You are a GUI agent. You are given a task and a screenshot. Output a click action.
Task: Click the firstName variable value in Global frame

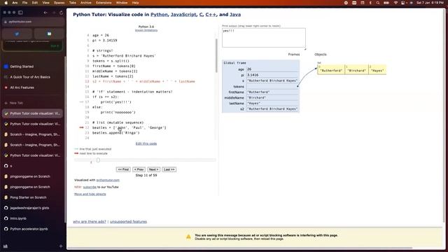[272, 92]
